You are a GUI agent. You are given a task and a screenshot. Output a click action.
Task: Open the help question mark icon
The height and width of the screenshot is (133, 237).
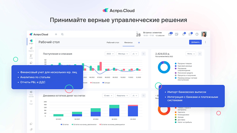[x=197, y=34]
